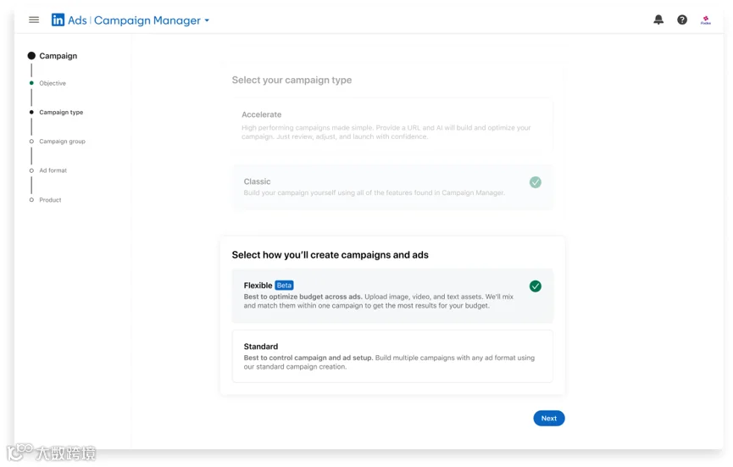Choose the Classic campaign type
This screenshot has height=467, width=733.
pos(392,186)
